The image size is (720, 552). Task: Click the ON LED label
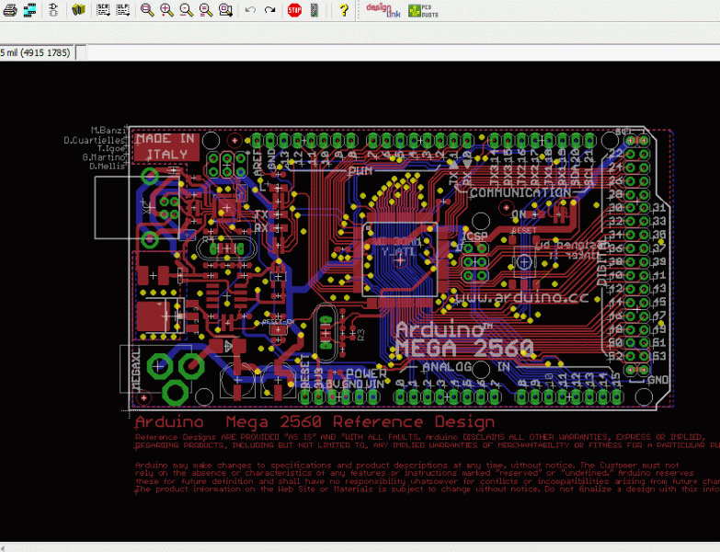(x=519, y=214)
